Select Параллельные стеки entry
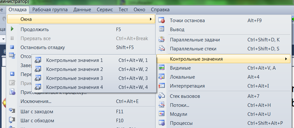This screenshot has height=128, width=294. tap(223, 49)
